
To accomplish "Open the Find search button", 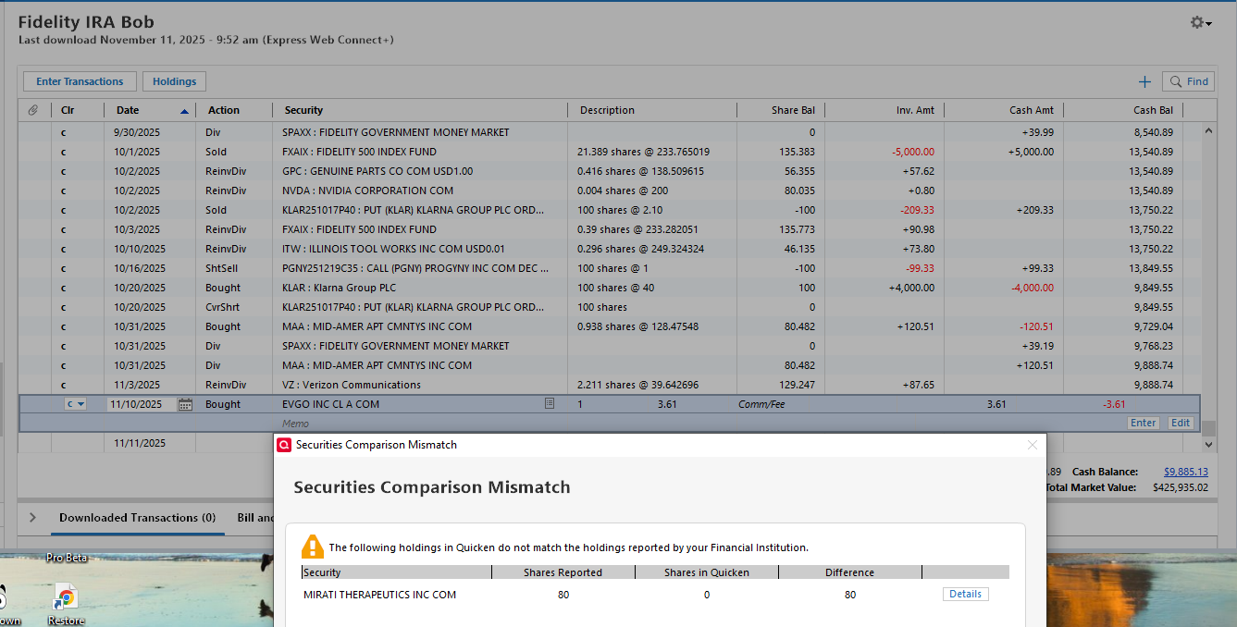I will [x=1189, y=81].
